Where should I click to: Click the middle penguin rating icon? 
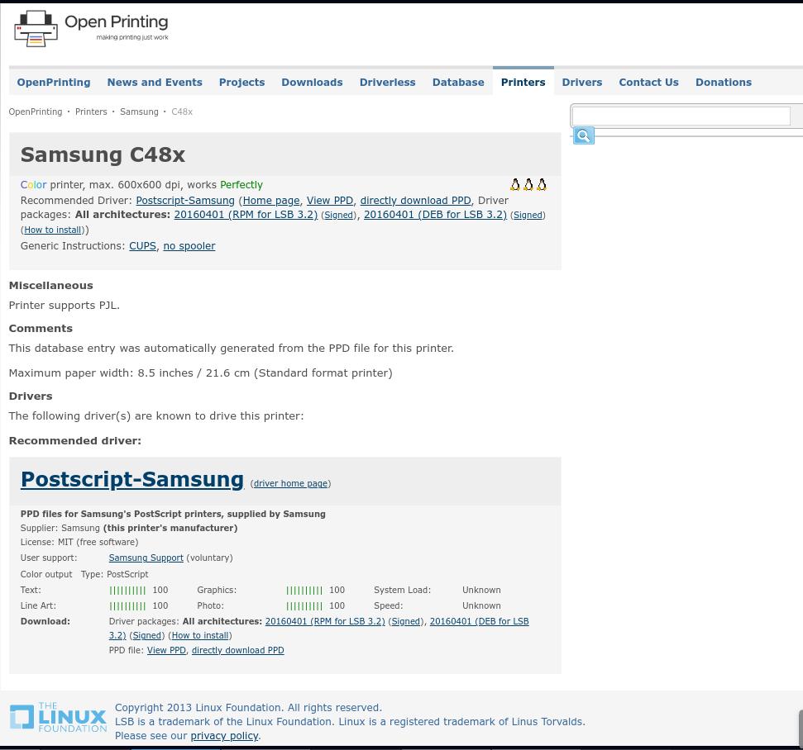pos(528,185)
